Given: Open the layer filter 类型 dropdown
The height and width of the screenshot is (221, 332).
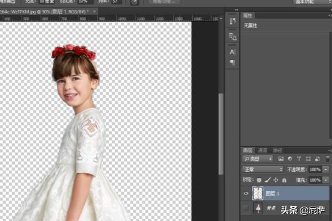Looking at the screenshot, I should coord(258,159).
